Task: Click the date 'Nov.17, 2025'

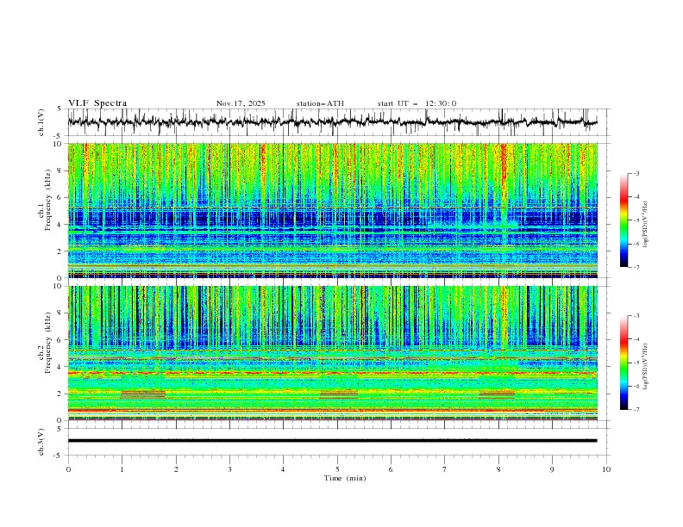Action: 241,103
